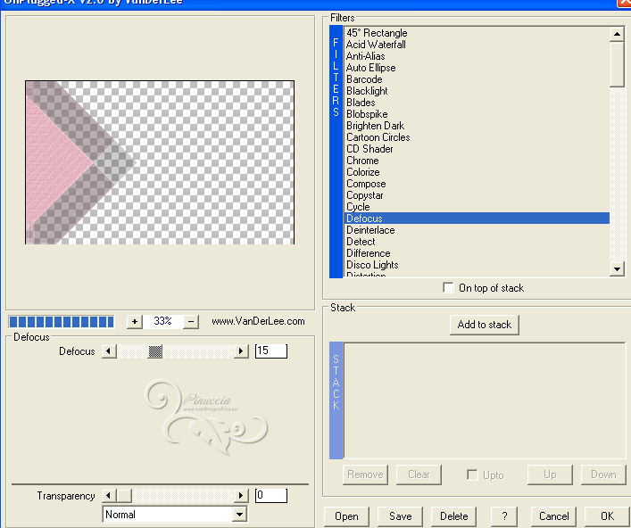Click the Remove button
Viewport: 631px width, 528px height.
pyautogui.click(x=365, y=474)
